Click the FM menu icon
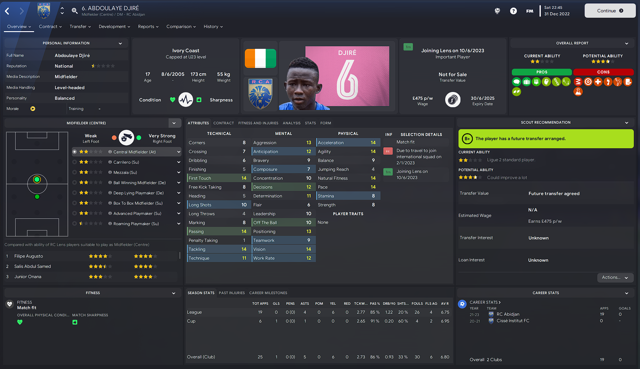This screenshot has width=640, height=369. coord(530,11)
